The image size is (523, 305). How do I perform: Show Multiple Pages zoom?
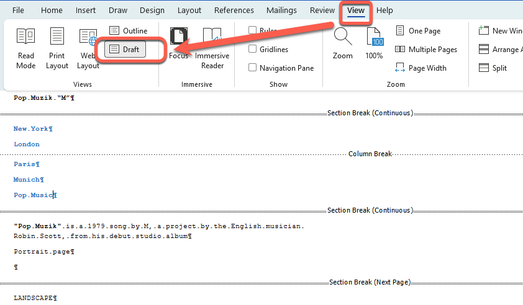coord(426,49)
